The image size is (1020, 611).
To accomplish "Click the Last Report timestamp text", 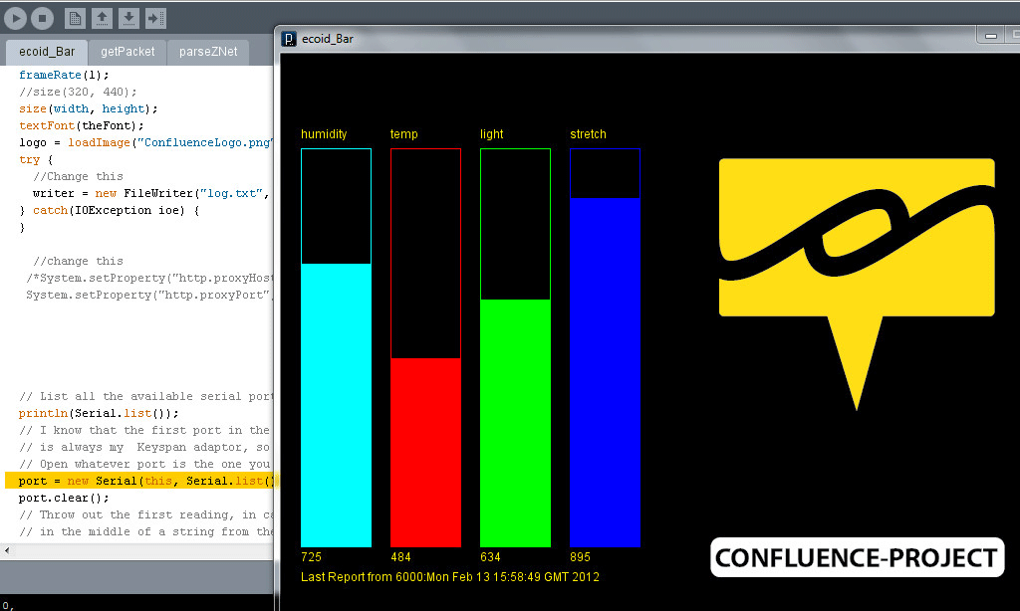I will click(449, 577).
